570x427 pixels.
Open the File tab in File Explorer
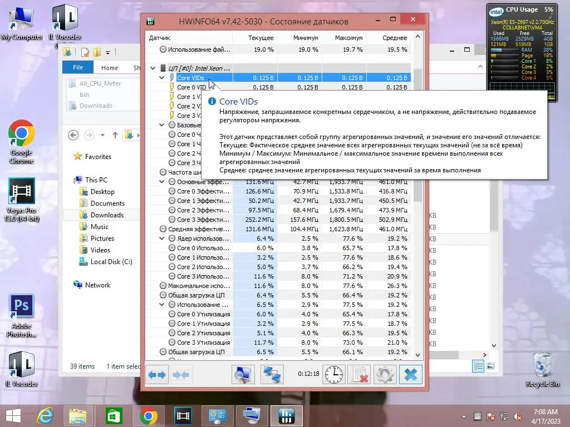click(x=78, y=67)
